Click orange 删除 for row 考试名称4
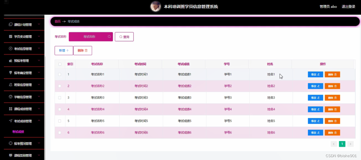 click(x=332, y=109)
